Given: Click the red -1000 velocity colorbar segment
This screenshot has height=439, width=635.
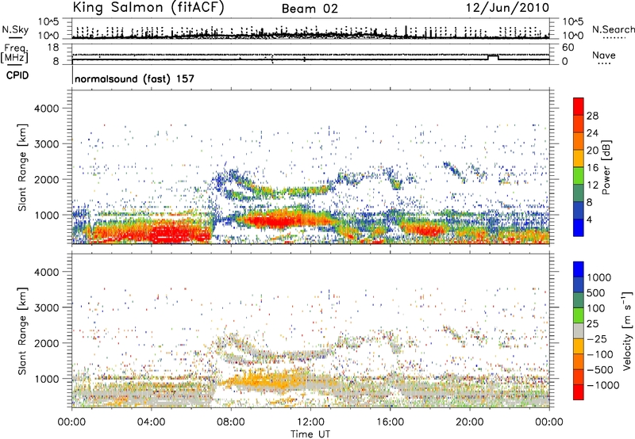Looking at the screenshot, I should pyautogui.click(x=579, y=392).
